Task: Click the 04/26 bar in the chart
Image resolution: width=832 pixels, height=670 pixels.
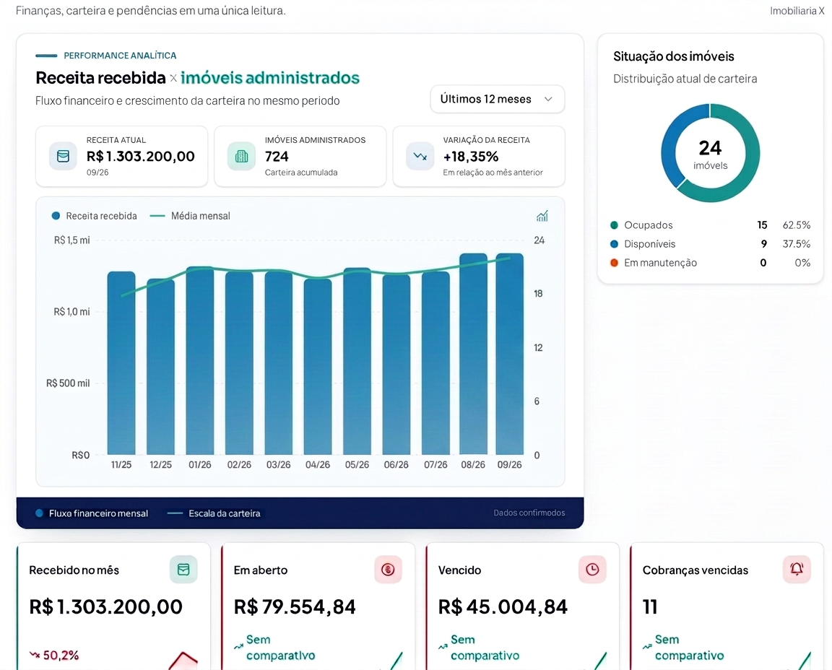Action: pyautogui.click(x=318, y=367)
